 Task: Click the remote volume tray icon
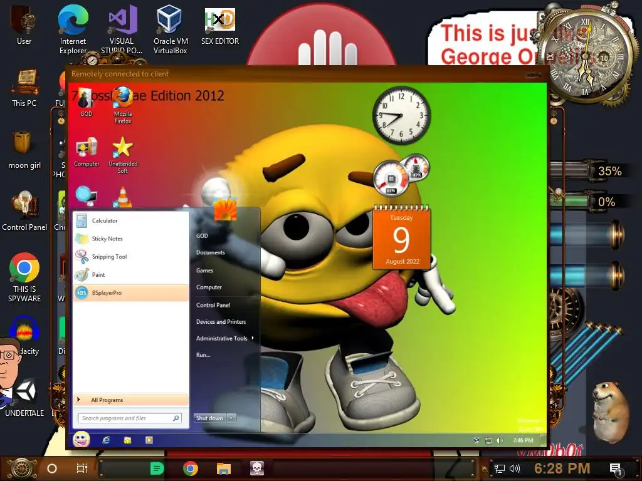500,440
